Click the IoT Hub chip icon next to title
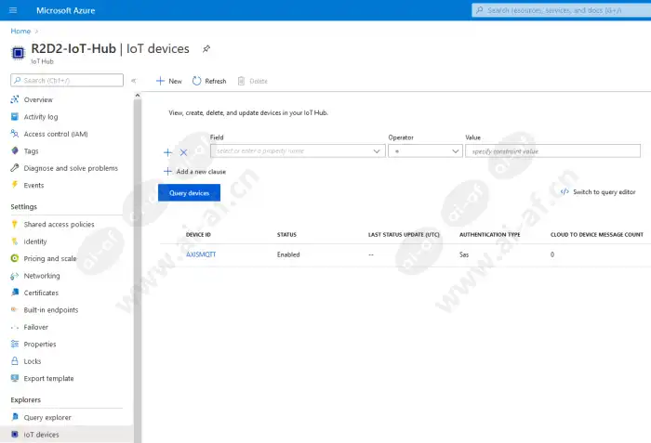 click(x=18, y=53)
